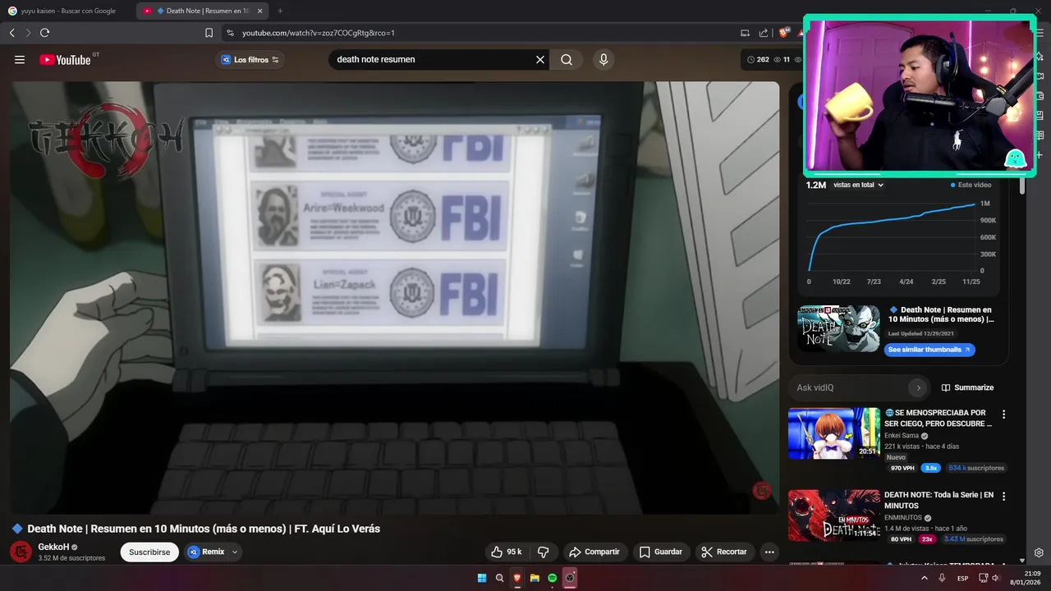The width and height of the screenshot is (1051, 591).
Task: Expand the Remix dropdown arrow
Action: click(235, 552)
